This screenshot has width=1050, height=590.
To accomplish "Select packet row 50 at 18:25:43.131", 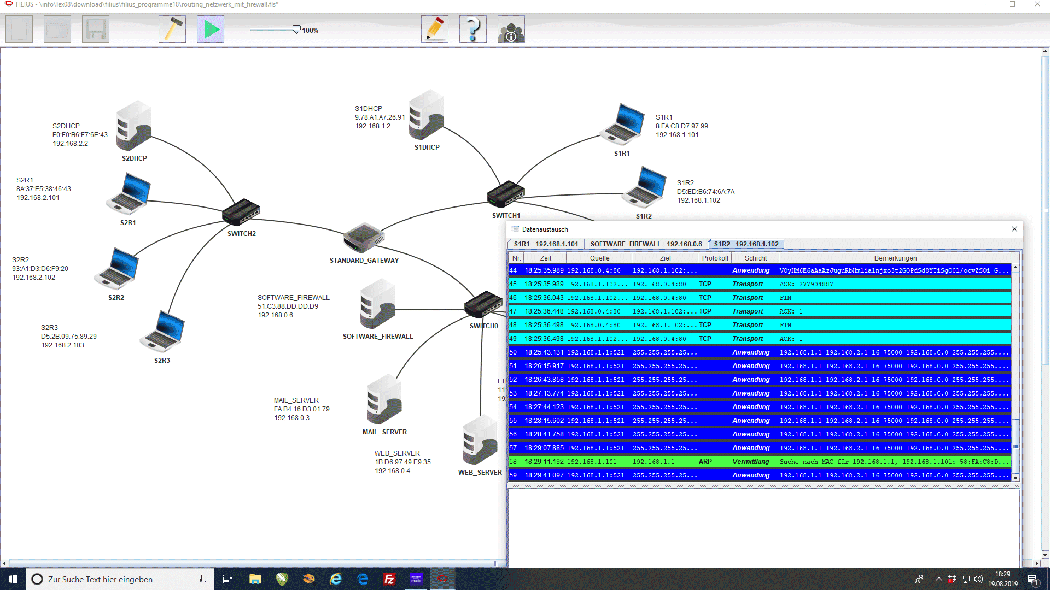I will pos(760,352).
